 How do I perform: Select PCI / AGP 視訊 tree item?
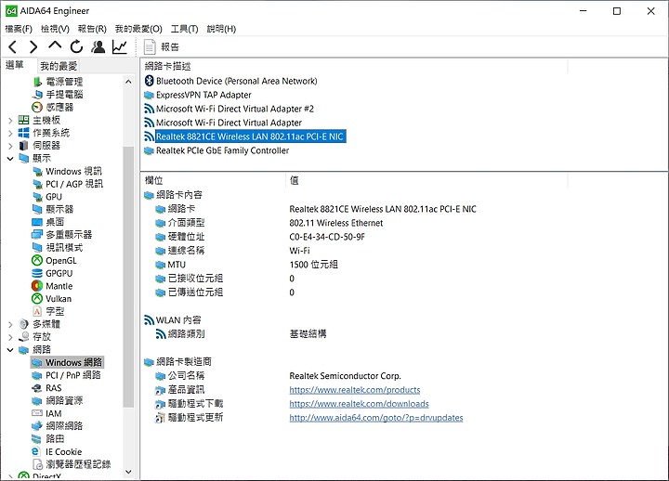68,184
